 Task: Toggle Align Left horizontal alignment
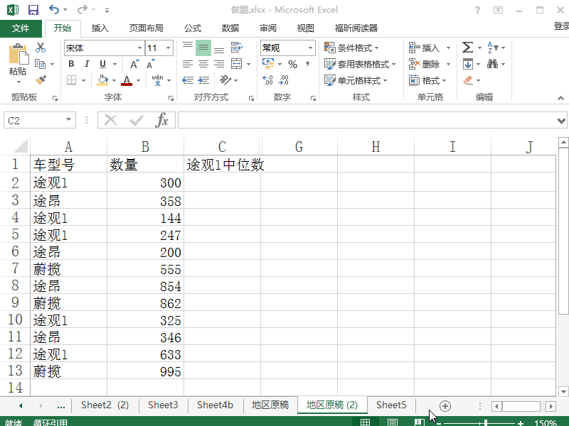(x=188, y=64)
